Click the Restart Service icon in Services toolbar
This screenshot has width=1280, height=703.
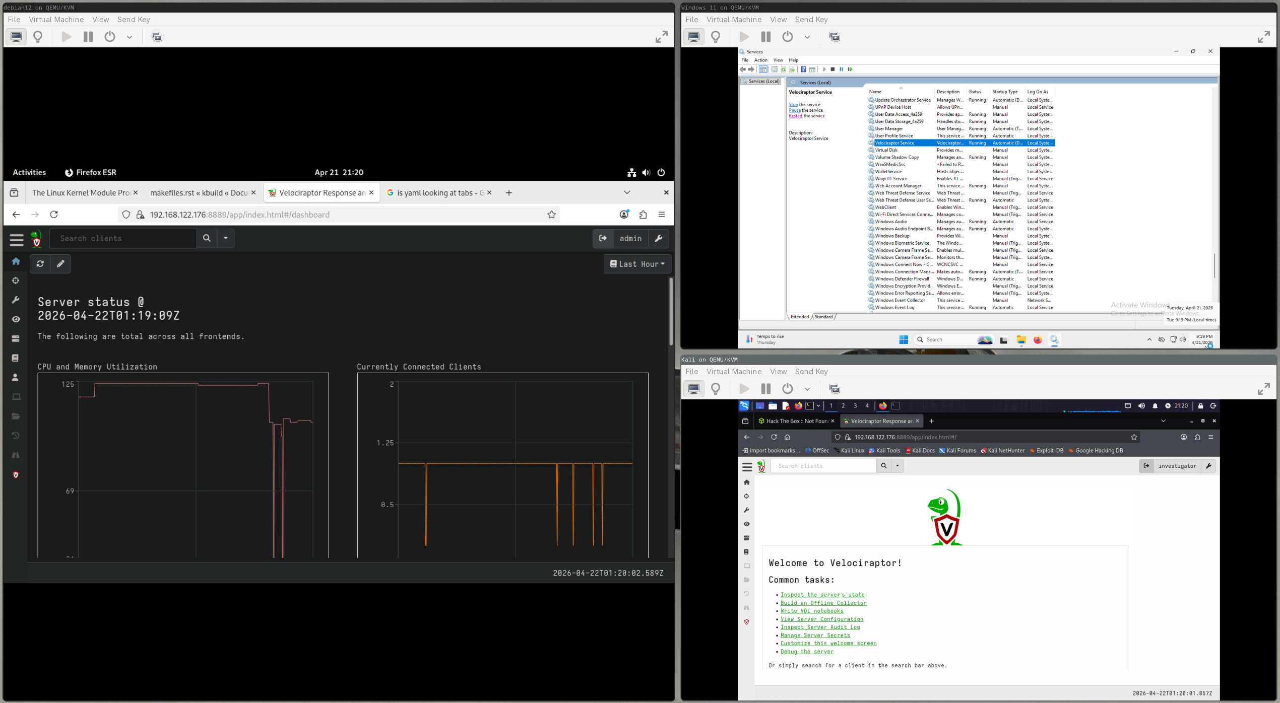850,69
